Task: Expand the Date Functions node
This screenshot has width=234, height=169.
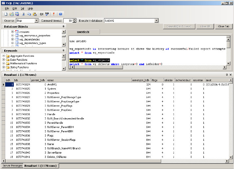Action: [x=4, y=60]
